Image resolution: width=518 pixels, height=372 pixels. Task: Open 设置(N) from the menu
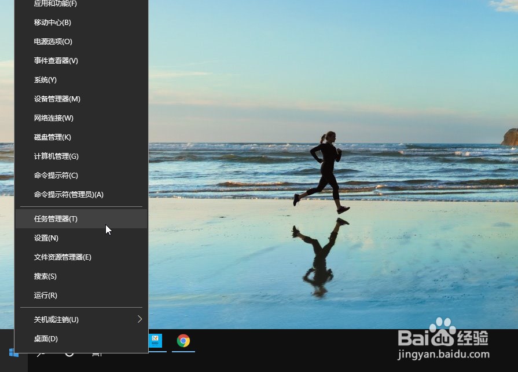point(81,238)
